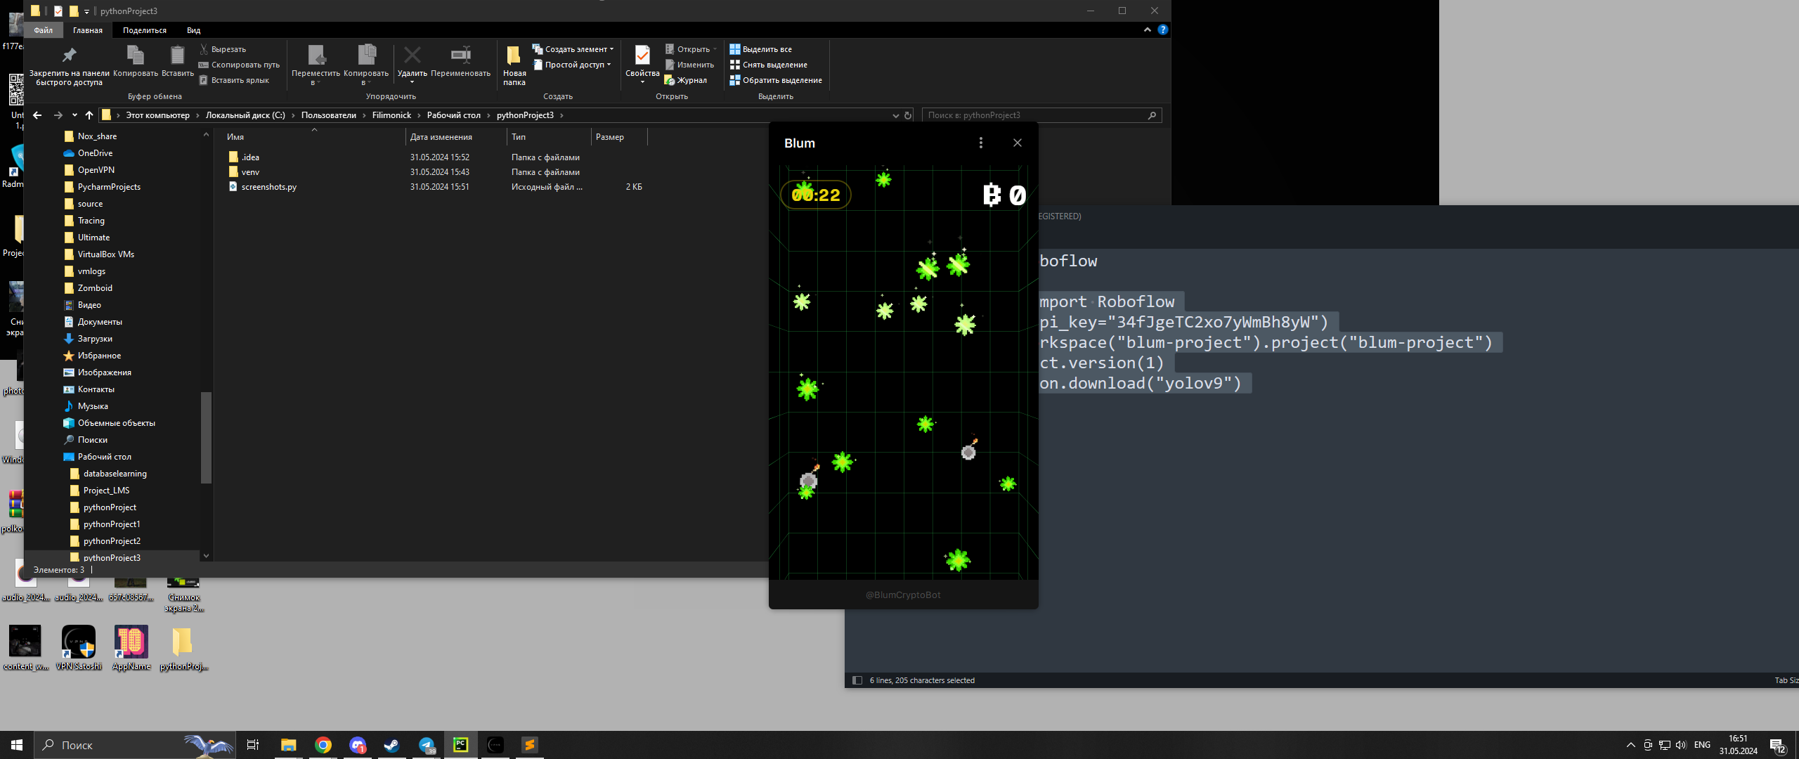1799x759 pixels.
Task: Open the taskbar volume icon
Action: click(1681, 745)
